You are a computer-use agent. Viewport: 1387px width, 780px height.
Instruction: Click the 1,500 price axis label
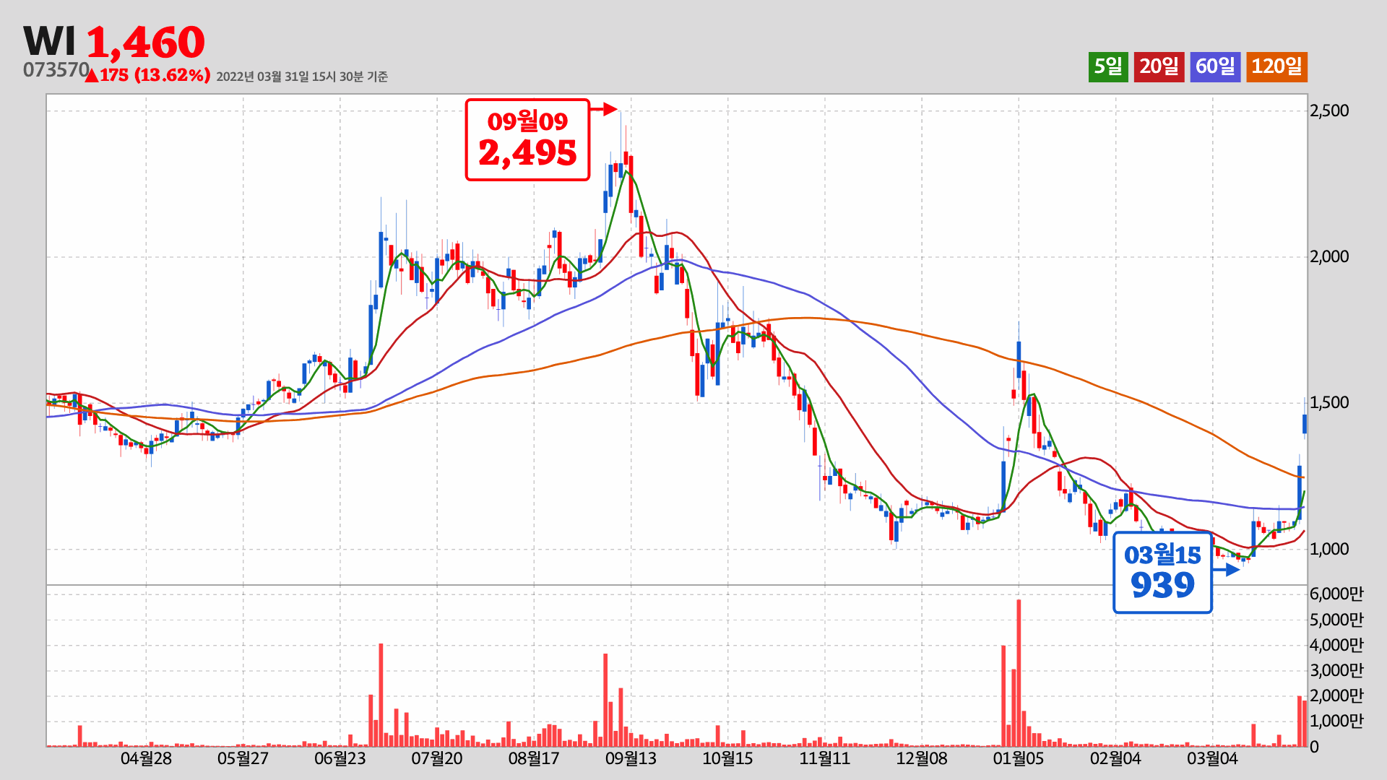[1329, 403]
